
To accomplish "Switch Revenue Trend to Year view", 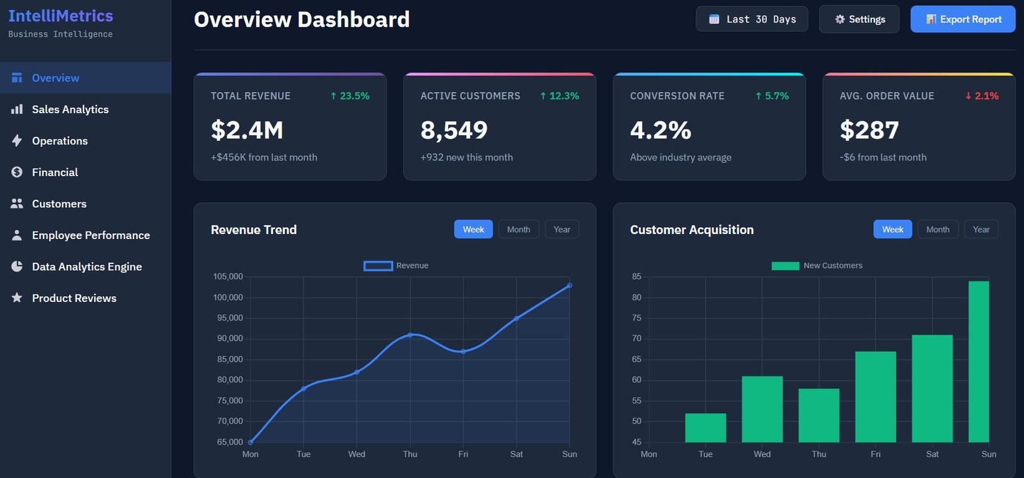I will pyautogui.click(x=562, y=230).
